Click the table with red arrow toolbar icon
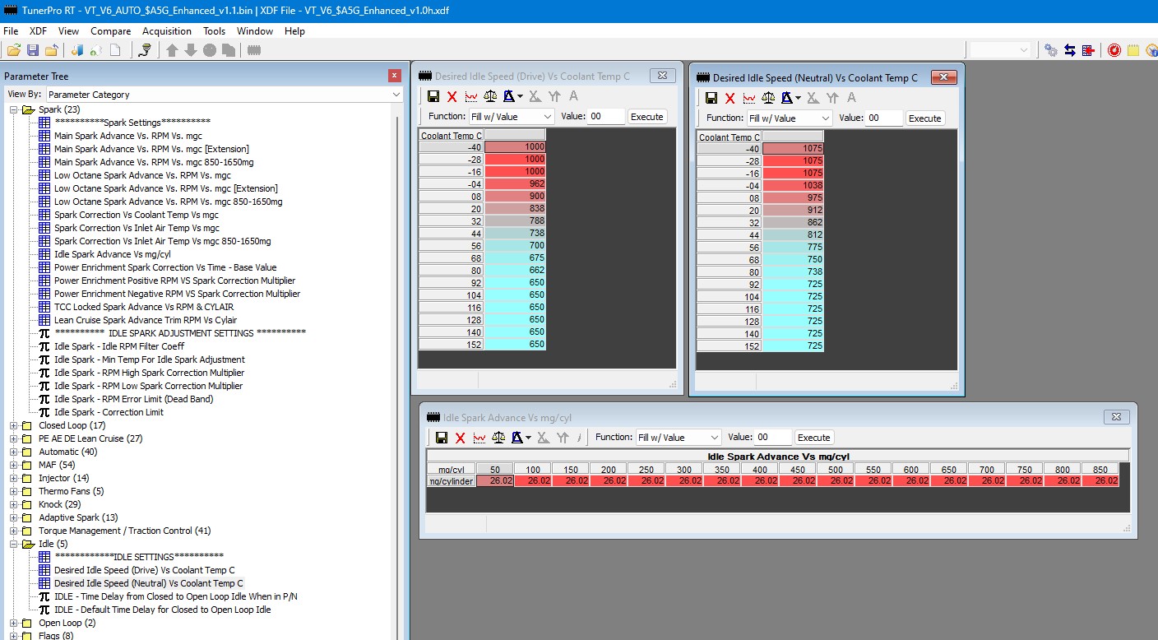Image resolution: width=1158 pixels, height=640 pixels. click(x=1089, y=50)
